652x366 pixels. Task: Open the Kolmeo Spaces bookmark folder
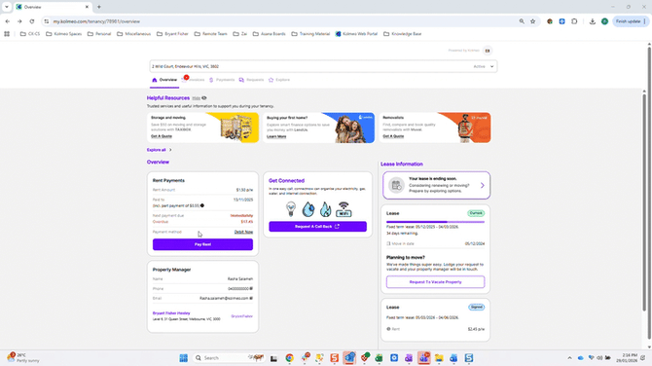64,34
